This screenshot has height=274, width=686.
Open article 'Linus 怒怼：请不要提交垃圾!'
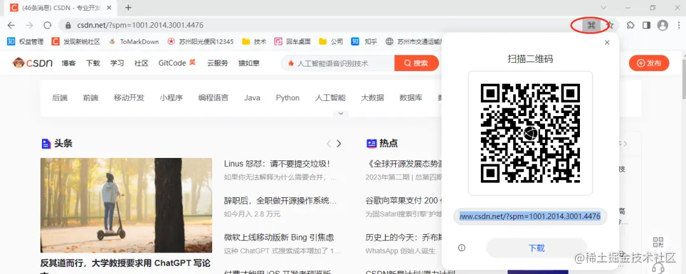point(276,164)
